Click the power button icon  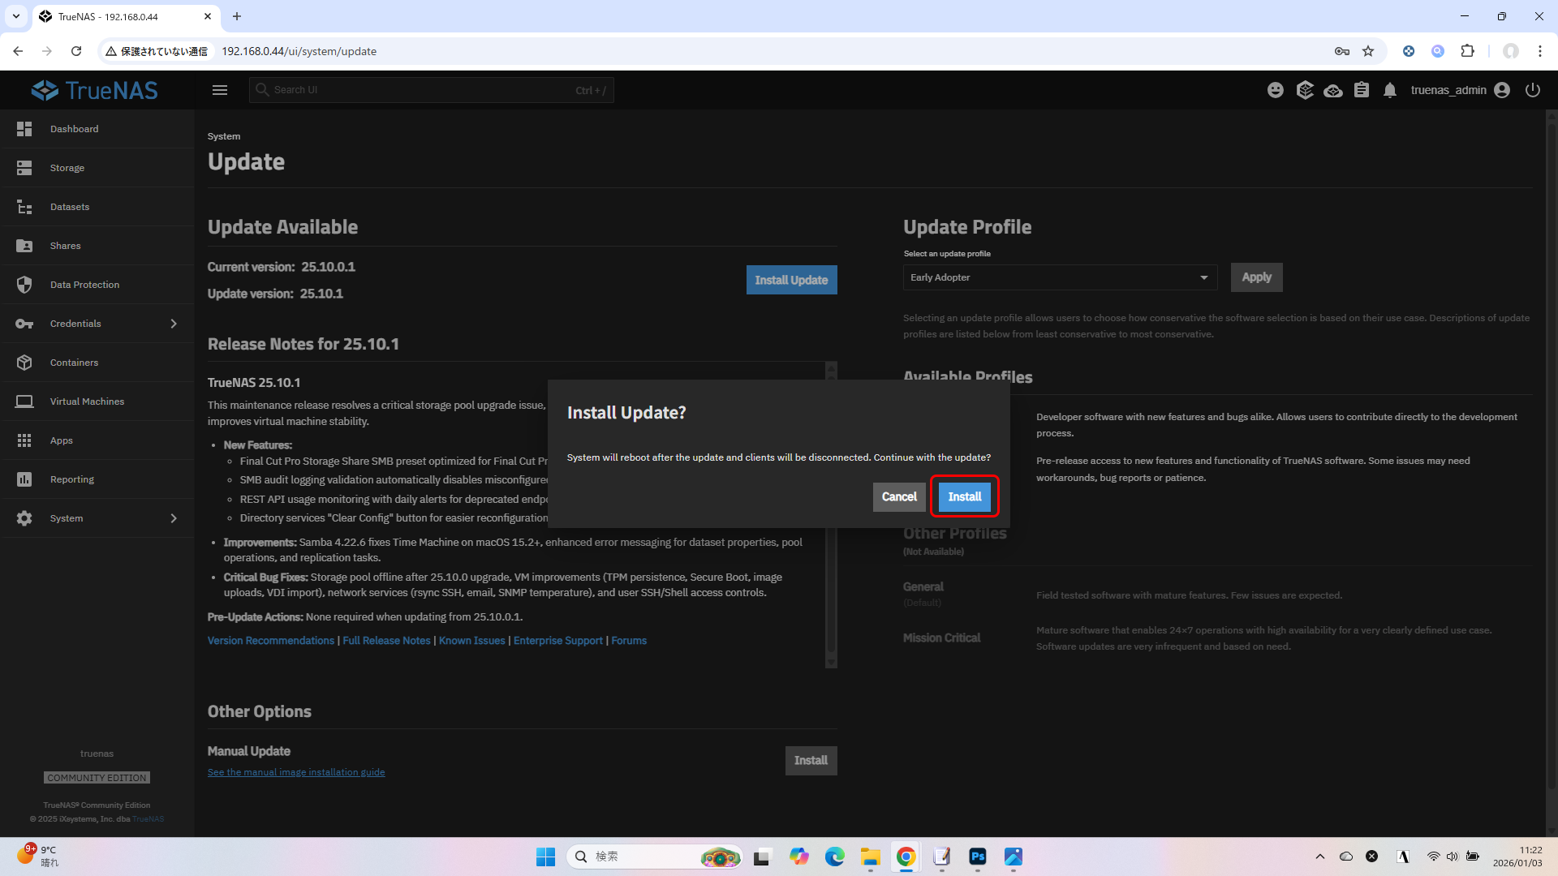click(x=1533, y=90)
